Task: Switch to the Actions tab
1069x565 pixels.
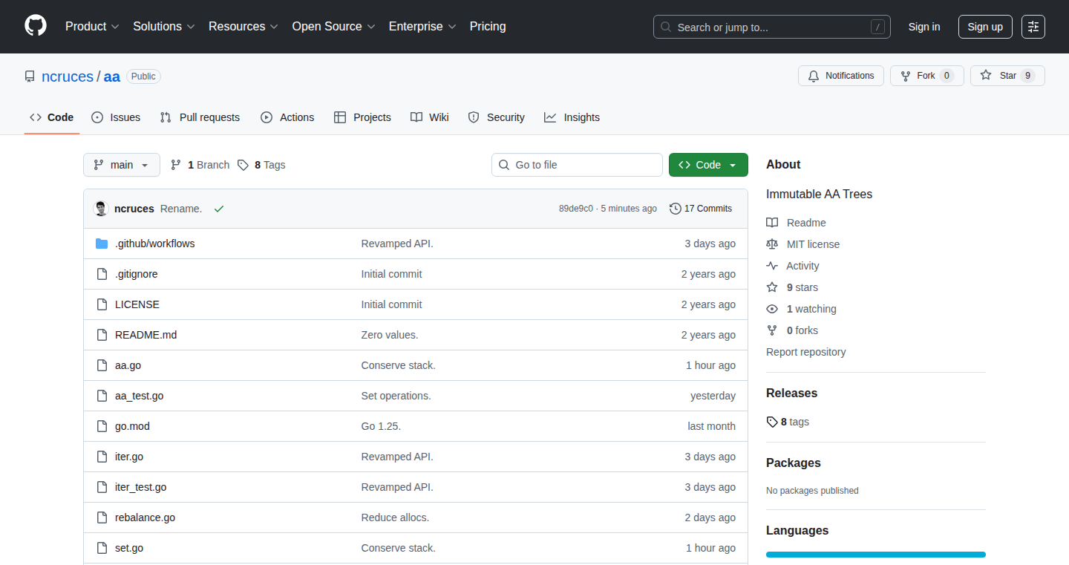Action: coord(287,117)
